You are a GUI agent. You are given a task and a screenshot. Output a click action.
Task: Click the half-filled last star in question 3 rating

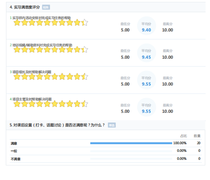[84, 77]
